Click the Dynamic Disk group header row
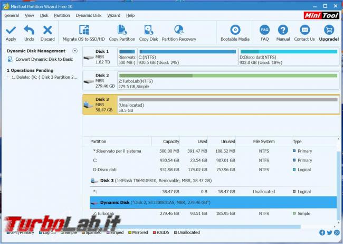The width and height of the screenshot is (343, 244). tap(213, 202)
